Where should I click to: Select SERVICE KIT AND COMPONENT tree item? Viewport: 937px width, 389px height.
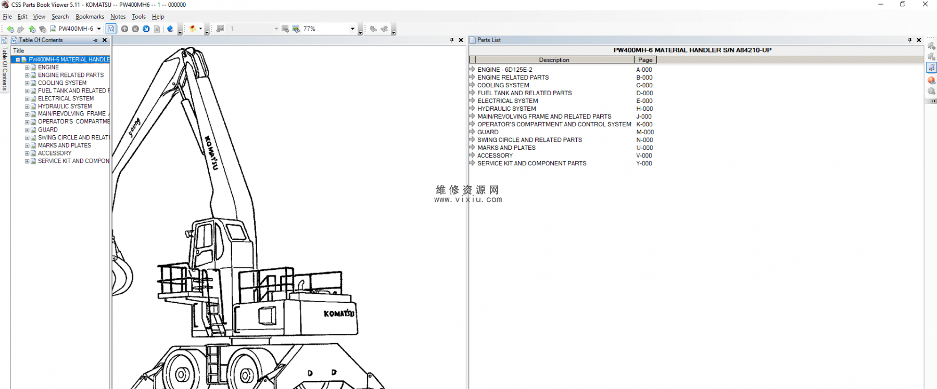[74, 161]
